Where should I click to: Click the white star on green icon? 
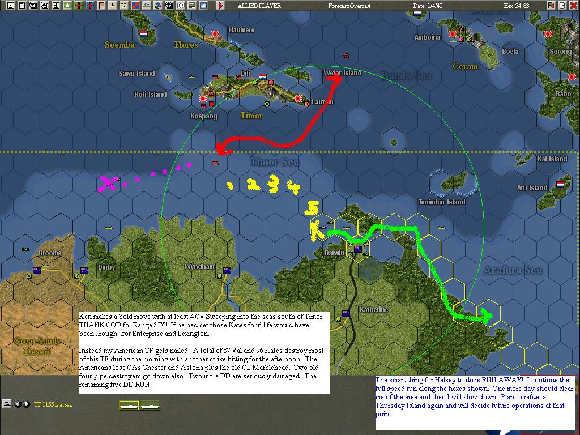[x=67, y=5]
